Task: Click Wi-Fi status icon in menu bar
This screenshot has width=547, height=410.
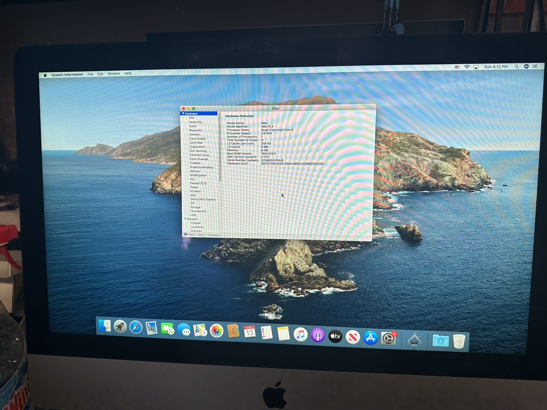Action: click(x=467, y=67)
